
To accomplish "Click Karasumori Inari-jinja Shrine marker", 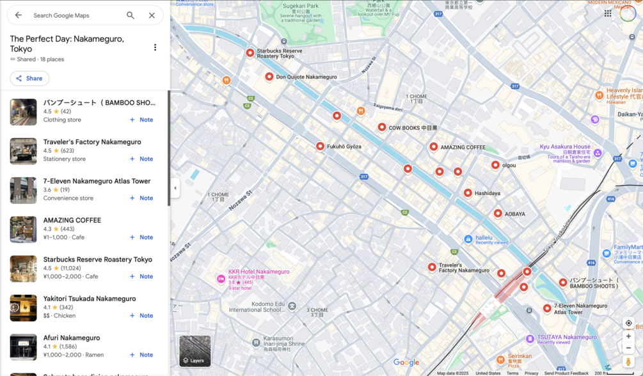I will pos(256,342).
